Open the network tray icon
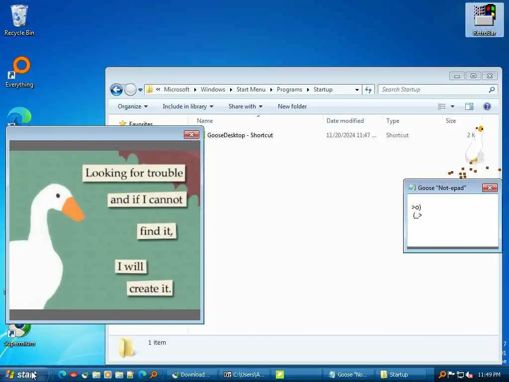 pyautogui.click(x=460, y=375)
